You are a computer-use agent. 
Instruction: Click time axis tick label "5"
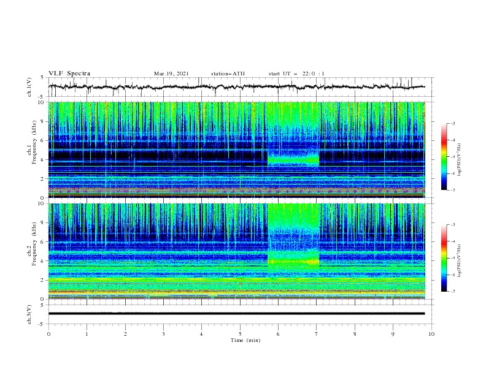coord(240,334)
